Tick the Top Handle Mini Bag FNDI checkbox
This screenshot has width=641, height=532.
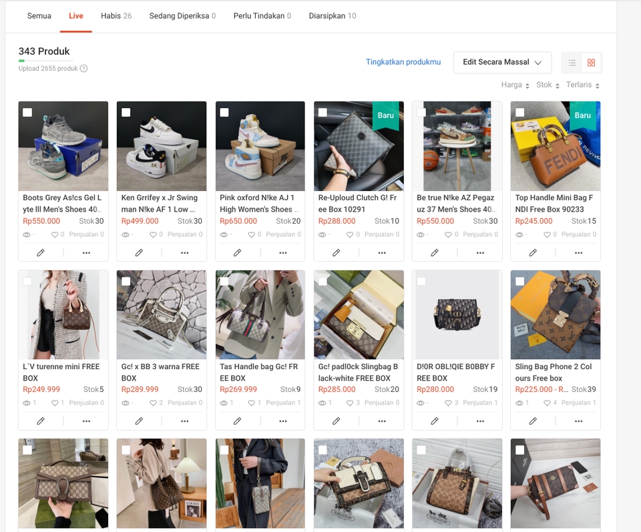click(x=519, y=112)
